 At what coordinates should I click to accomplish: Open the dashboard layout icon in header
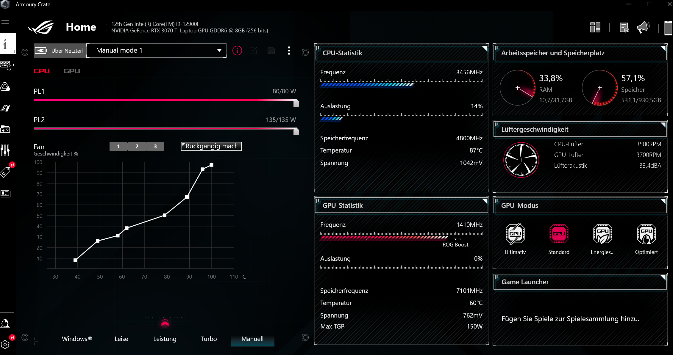tap(595, 27)
